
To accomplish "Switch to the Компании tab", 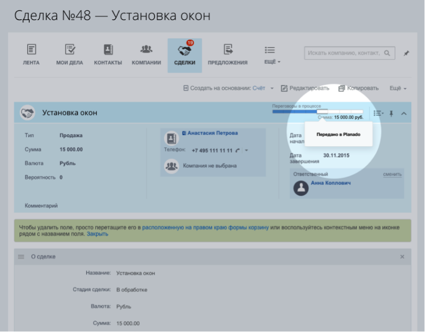I will 147,55.
